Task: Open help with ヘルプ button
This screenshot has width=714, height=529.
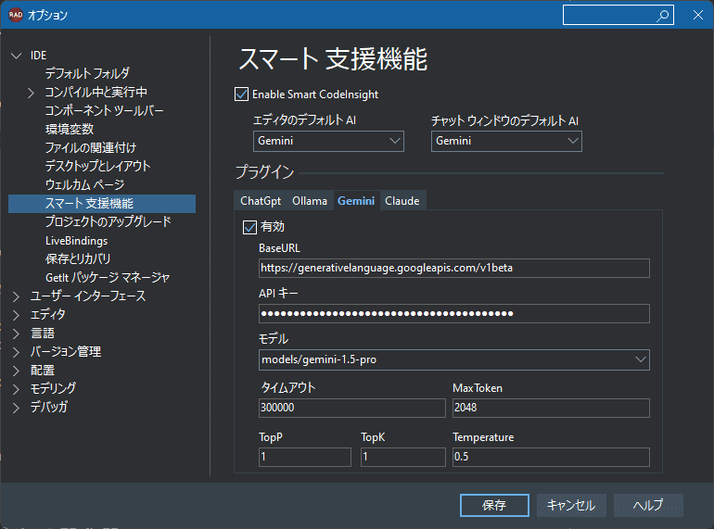Action: pos(648,505)
